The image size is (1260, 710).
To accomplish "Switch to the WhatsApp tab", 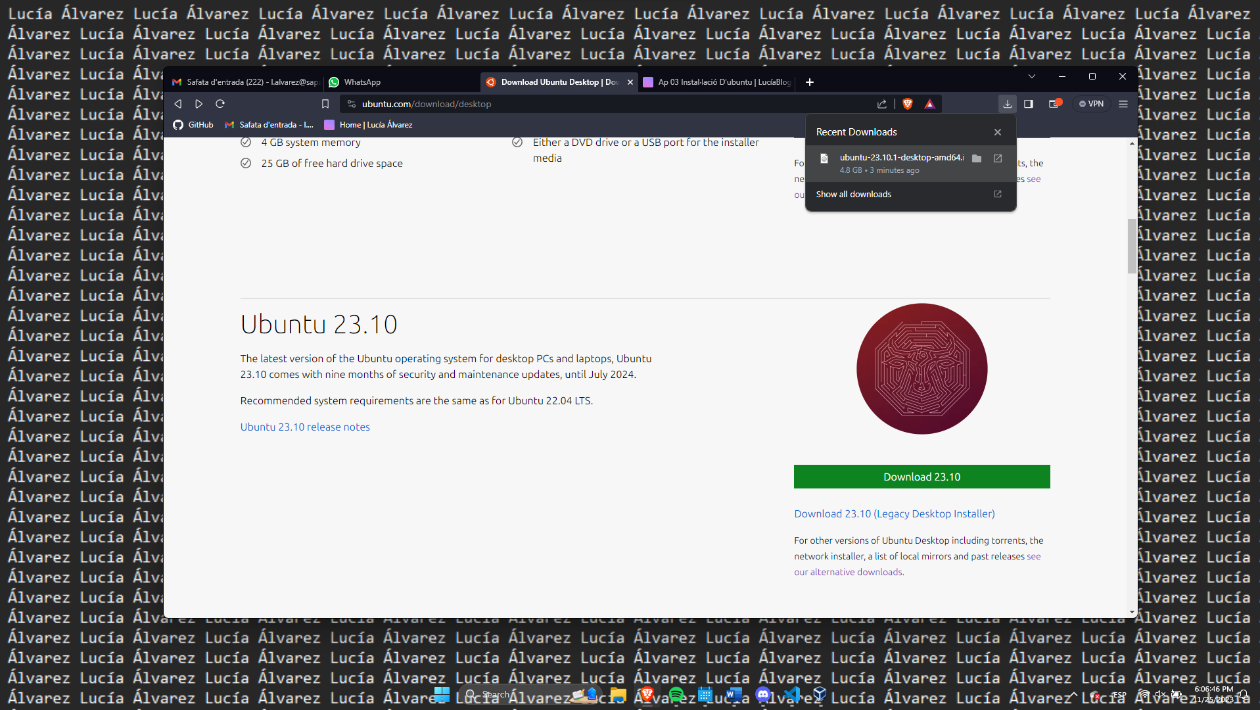I will (x=362, y=82).
